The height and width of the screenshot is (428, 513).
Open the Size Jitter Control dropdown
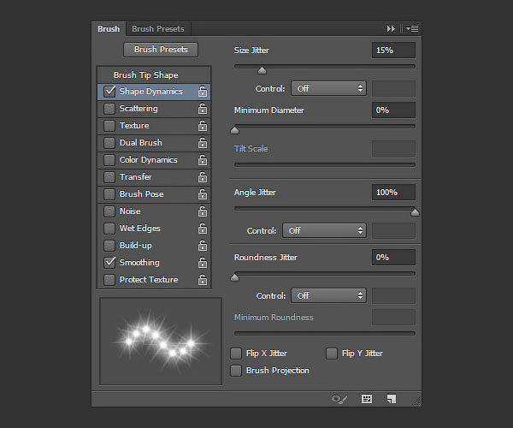328,88
